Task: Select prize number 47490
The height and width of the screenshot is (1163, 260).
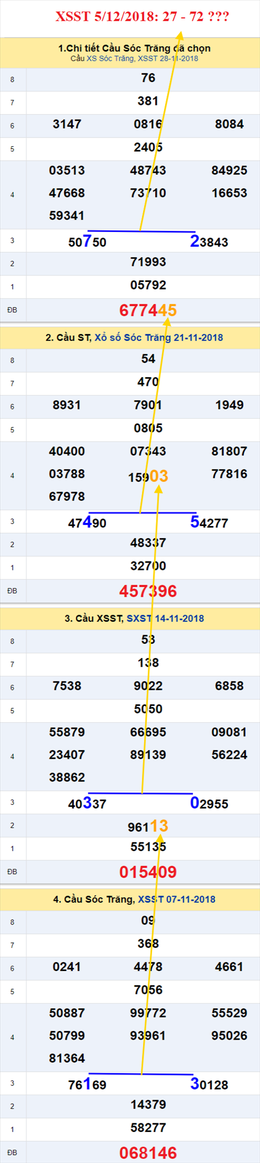Action: 87,523
